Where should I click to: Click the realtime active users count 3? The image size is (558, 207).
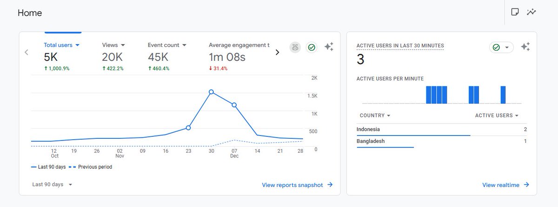pyautogui.click(x=360, y=60)
